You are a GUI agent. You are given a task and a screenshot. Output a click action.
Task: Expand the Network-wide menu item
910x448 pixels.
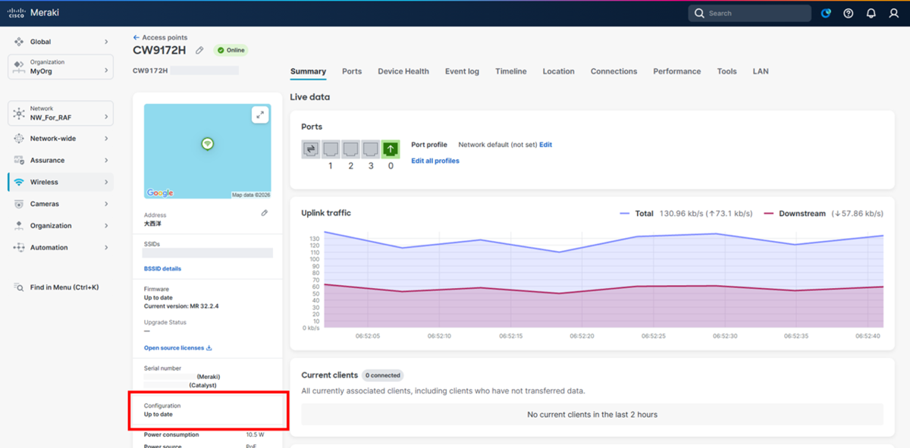point(61,139)
